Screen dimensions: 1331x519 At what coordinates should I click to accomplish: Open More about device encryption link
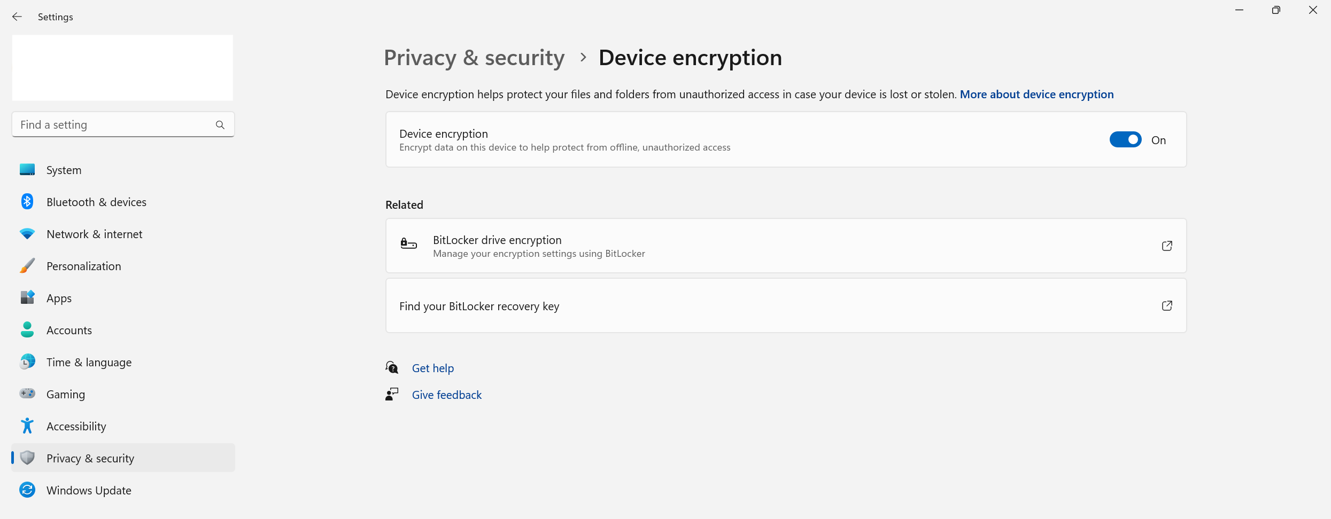click(1036, 95)
